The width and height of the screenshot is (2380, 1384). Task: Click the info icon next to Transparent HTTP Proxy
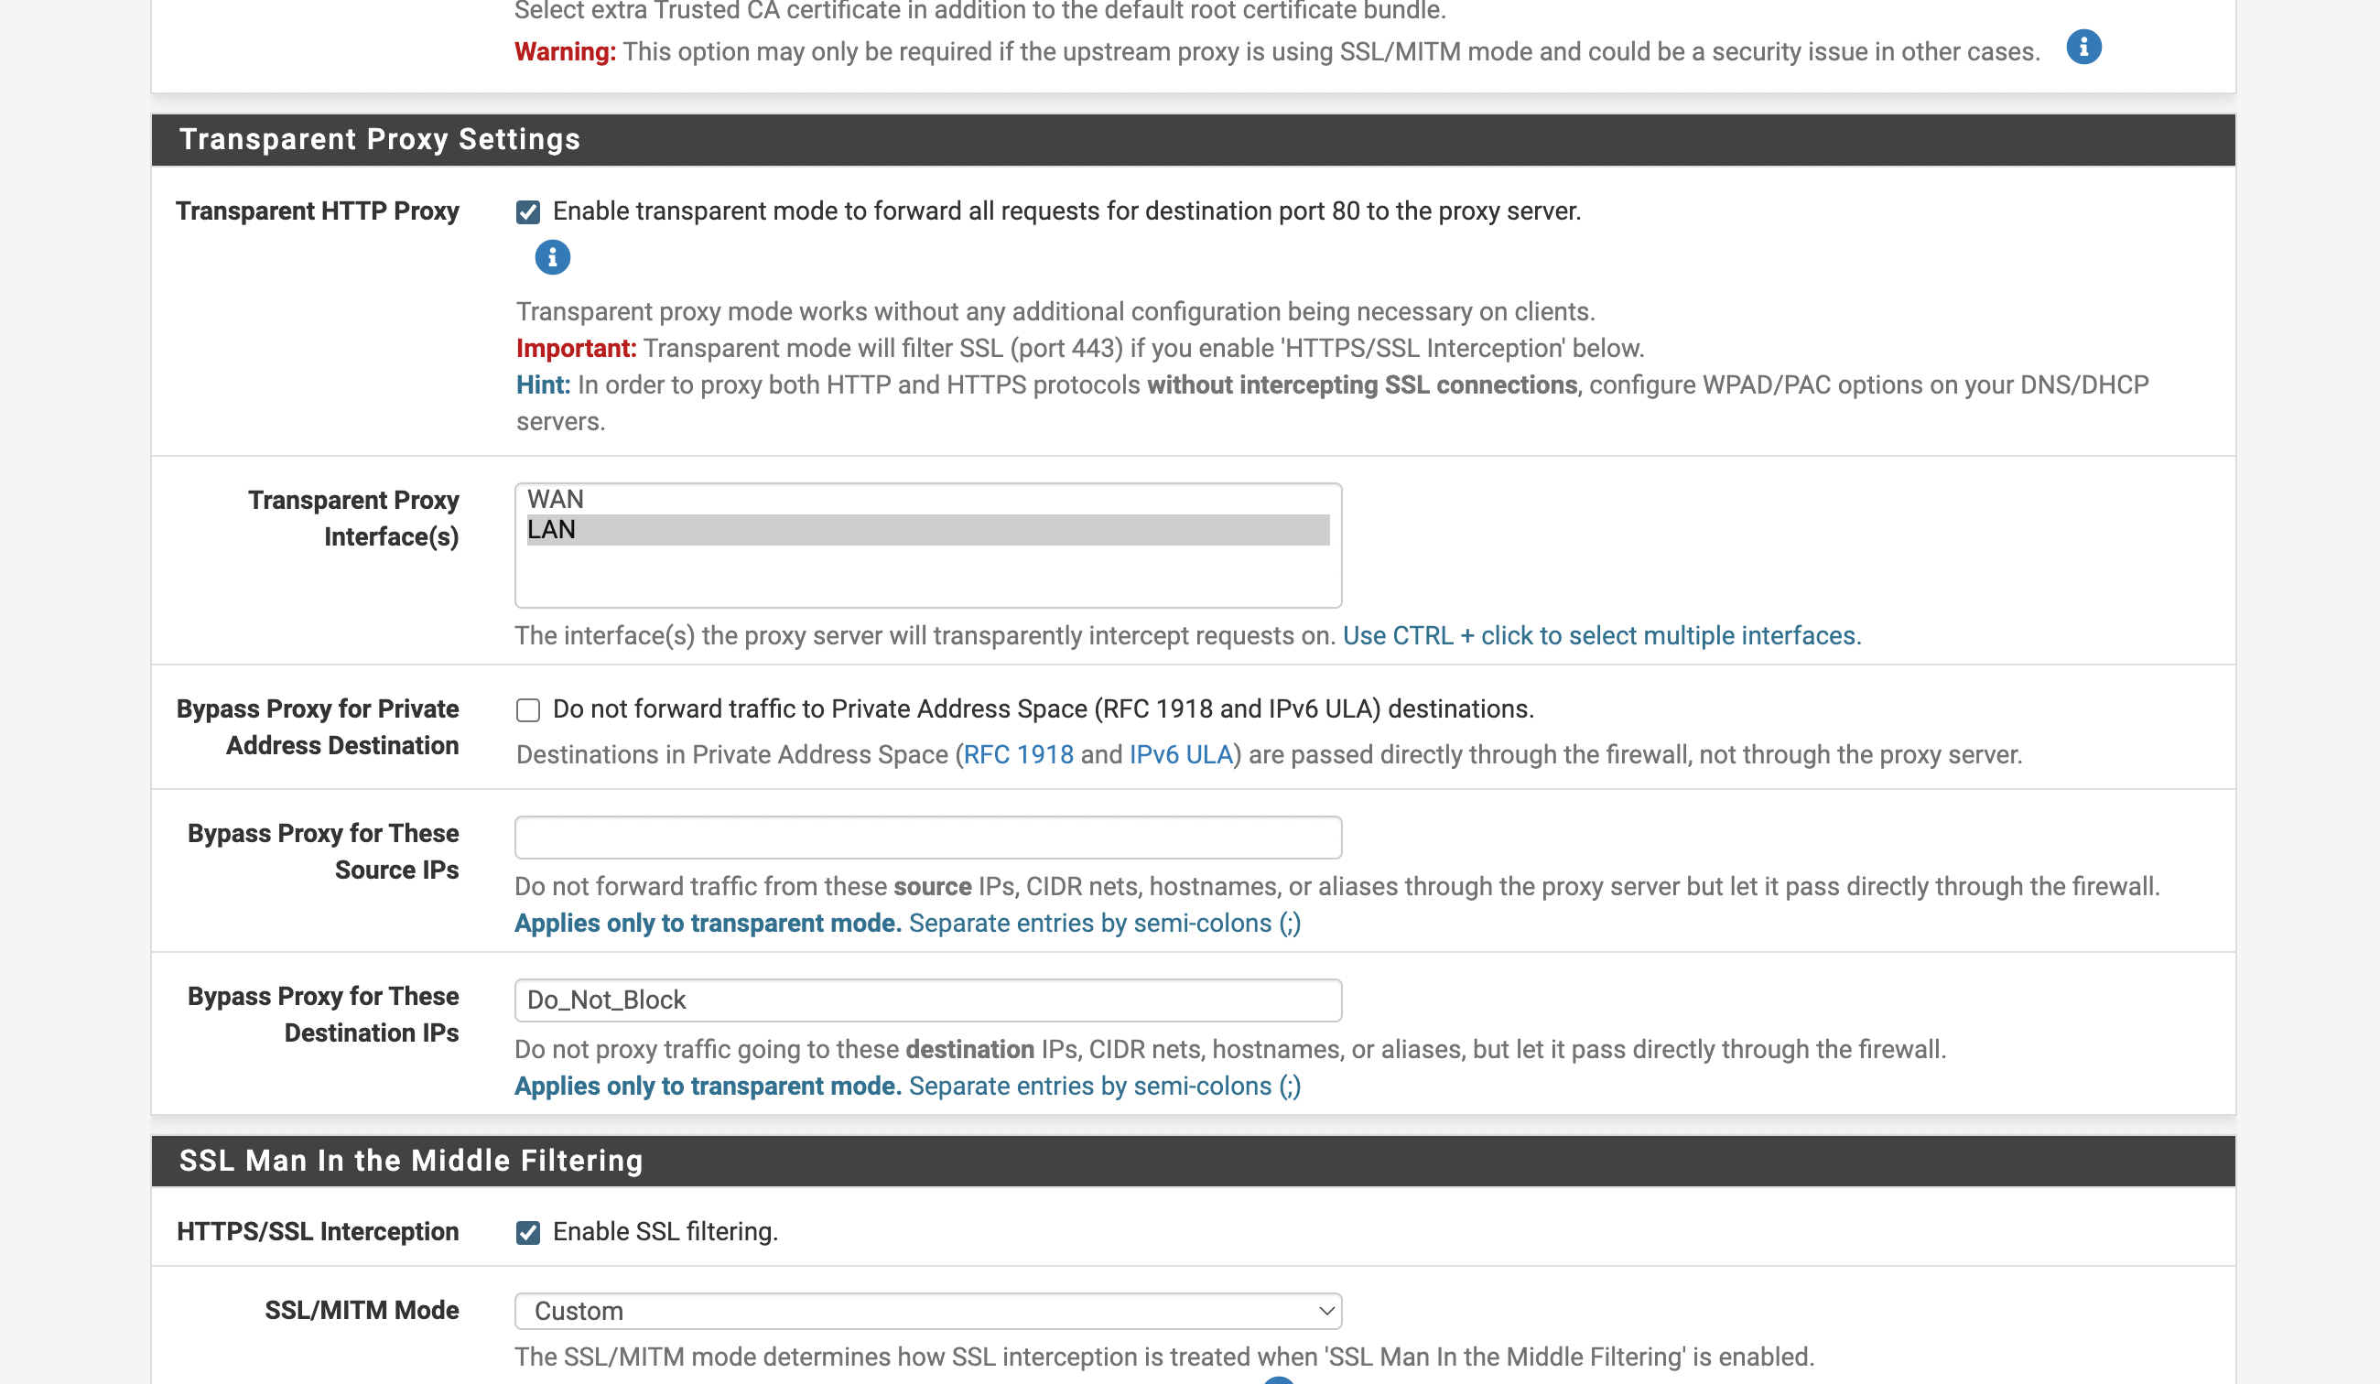(x=552, y=255)
